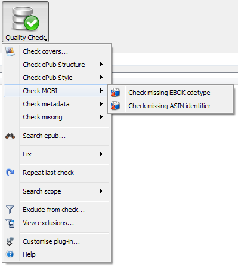Select Help from the menu

point(57,254)
